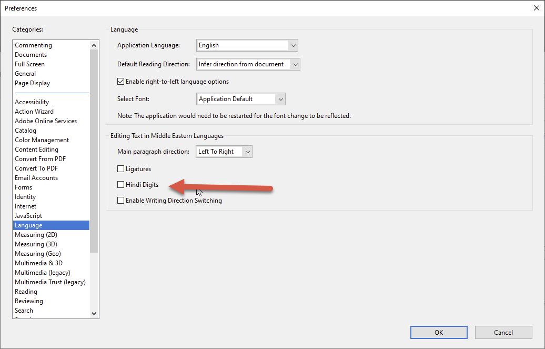Choose Commenting in Categories list

coord(33,45)
